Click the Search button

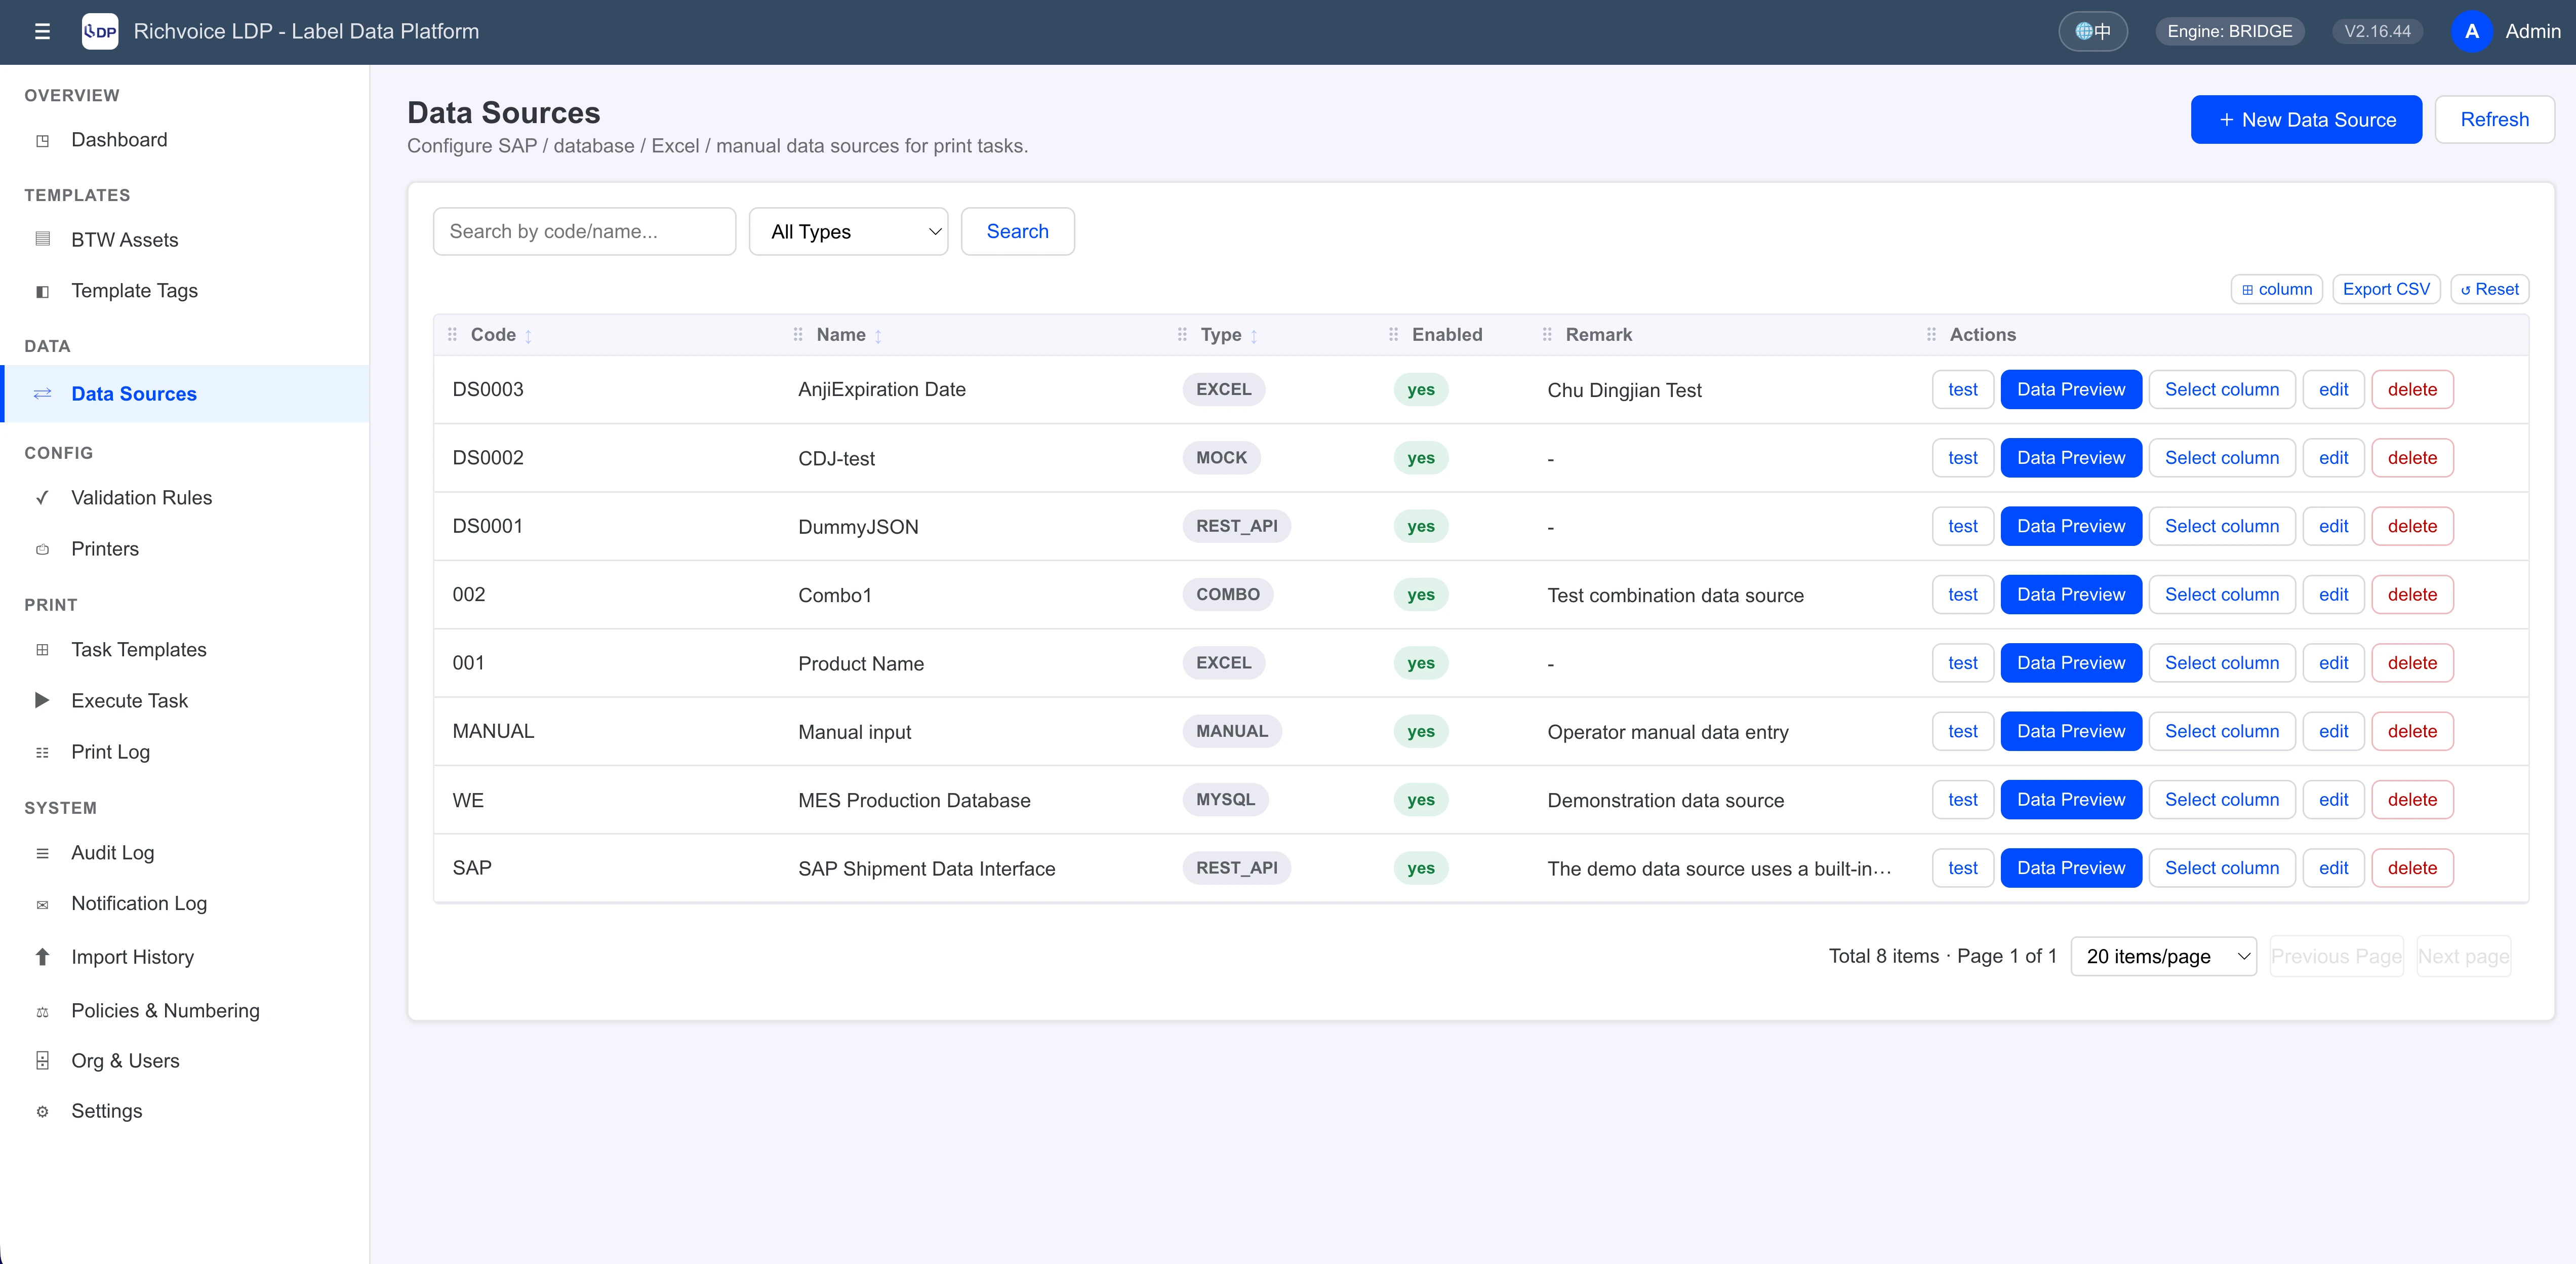pos(1017,231)
